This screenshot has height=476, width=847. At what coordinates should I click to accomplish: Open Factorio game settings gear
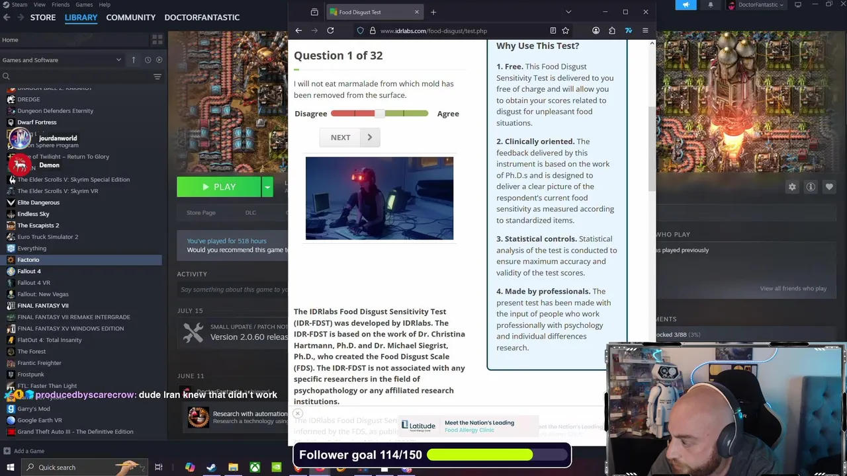tap(792, 187)
